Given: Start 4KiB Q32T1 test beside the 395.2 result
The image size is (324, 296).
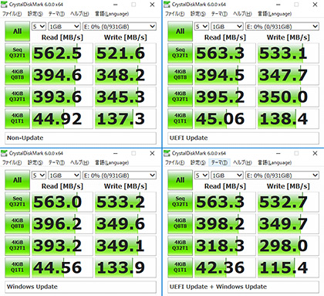Looking at the screenshot, I should click(x=180, y=97).
